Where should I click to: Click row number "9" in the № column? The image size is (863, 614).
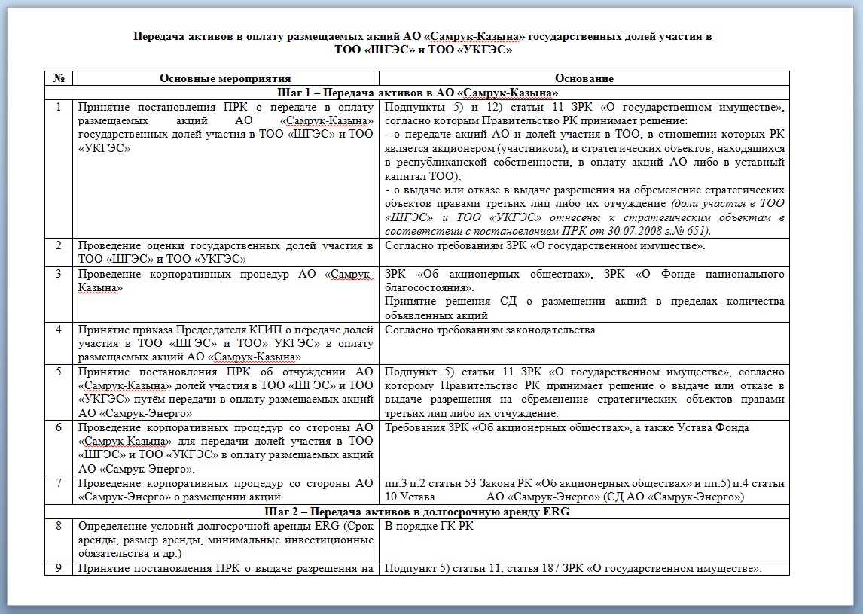tap(59, 568)
